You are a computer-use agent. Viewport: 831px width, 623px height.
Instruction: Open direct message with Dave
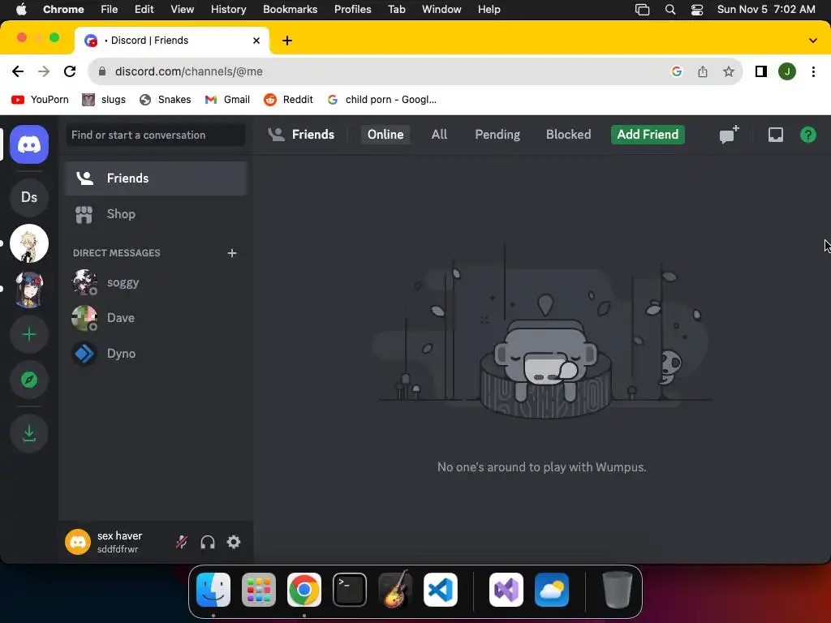tap(156, 318)
